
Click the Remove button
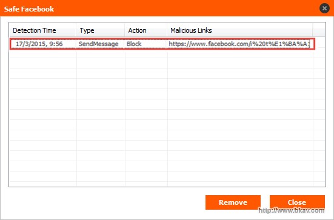pyautogui.click(x=233, y=202)
